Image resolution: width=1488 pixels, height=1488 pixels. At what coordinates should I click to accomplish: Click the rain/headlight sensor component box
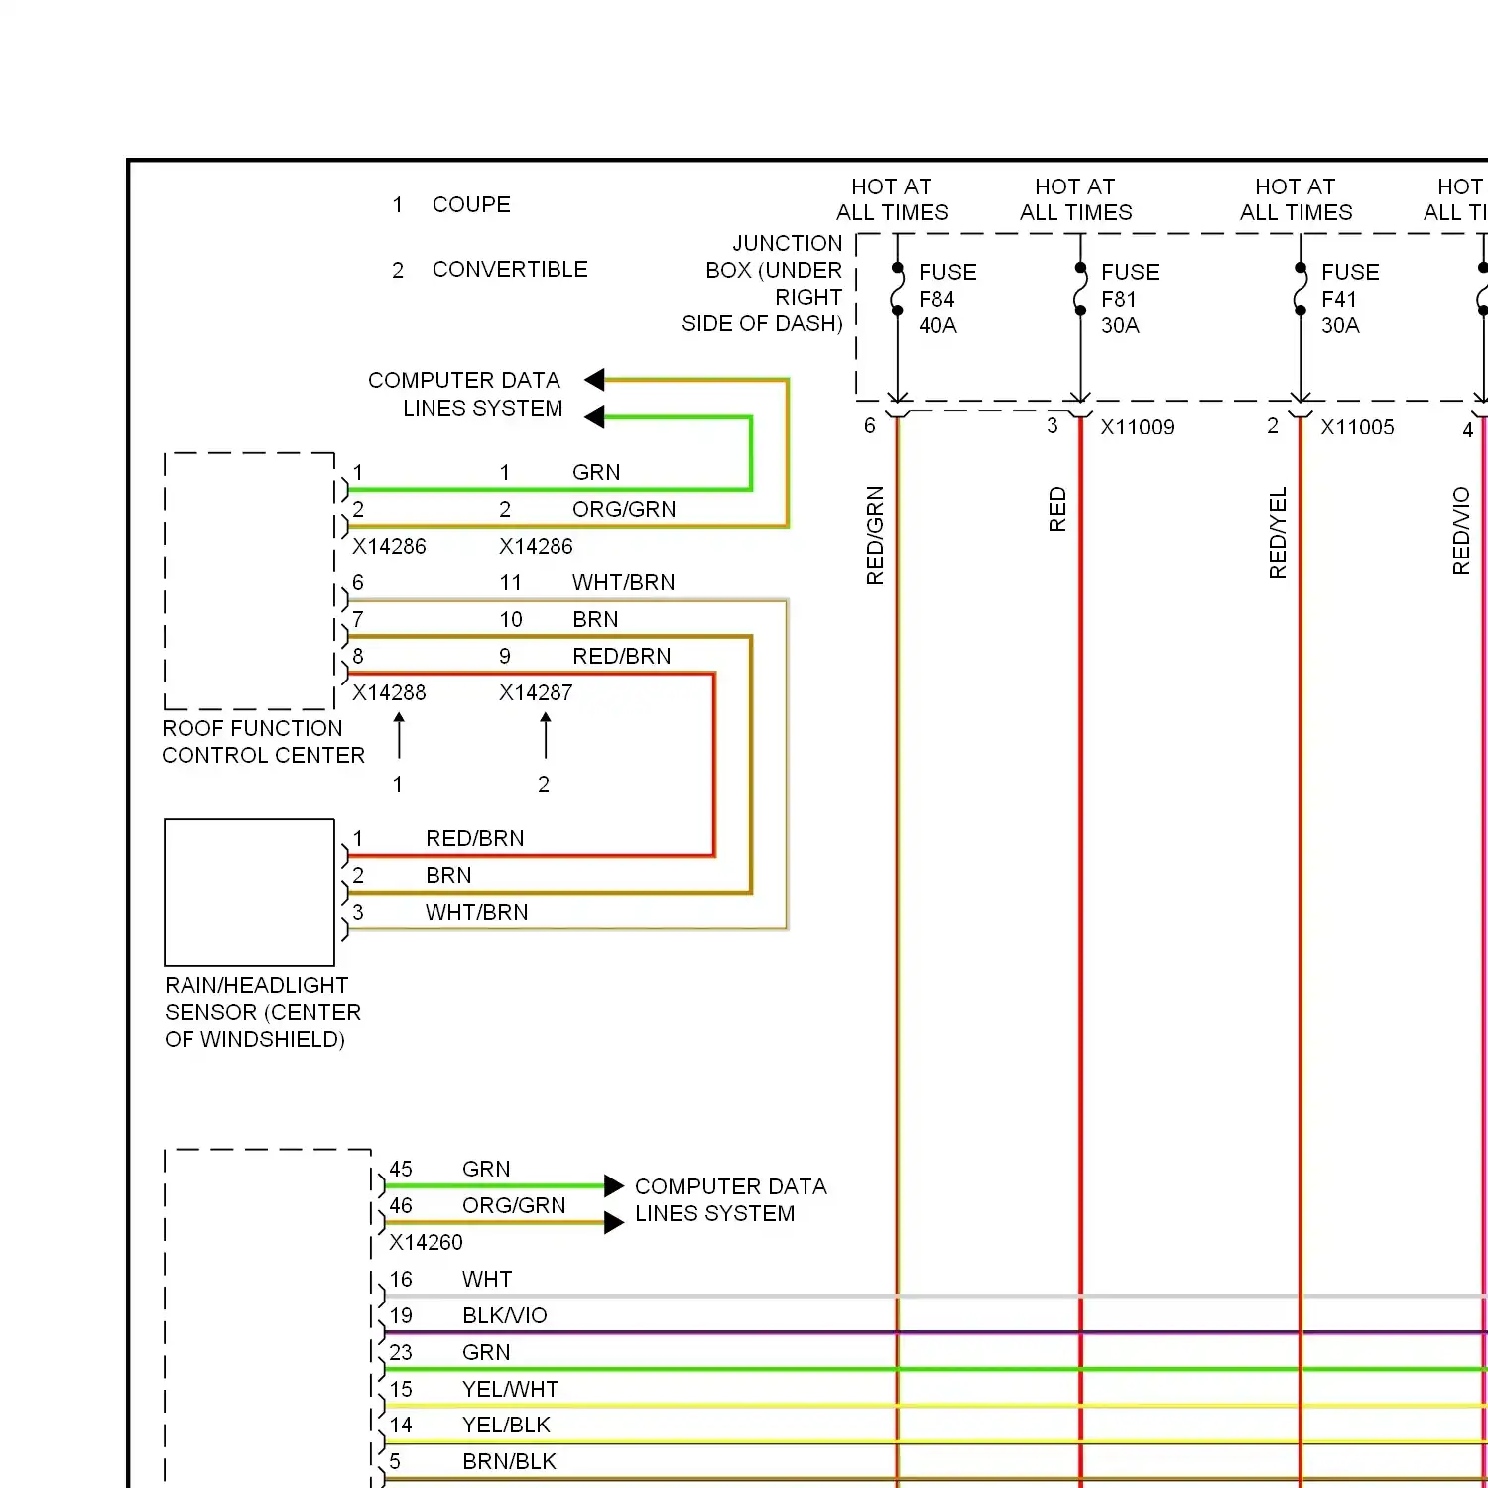coord(249,893)
